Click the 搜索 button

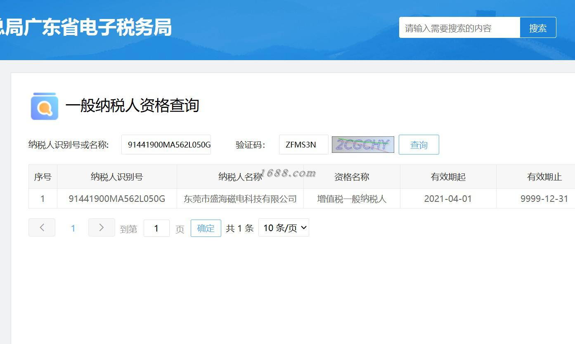point(538,28)
